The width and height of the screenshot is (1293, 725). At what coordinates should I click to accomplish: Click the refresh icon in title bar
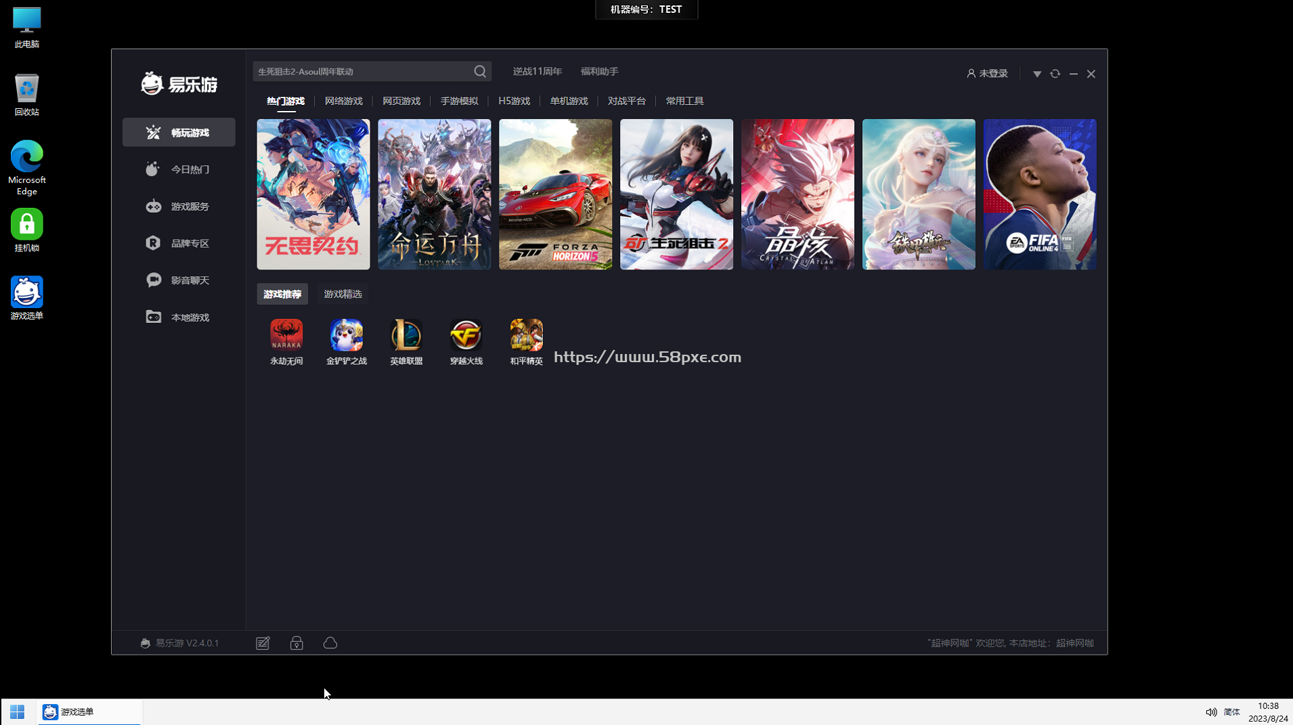(x=1055, y=73)
